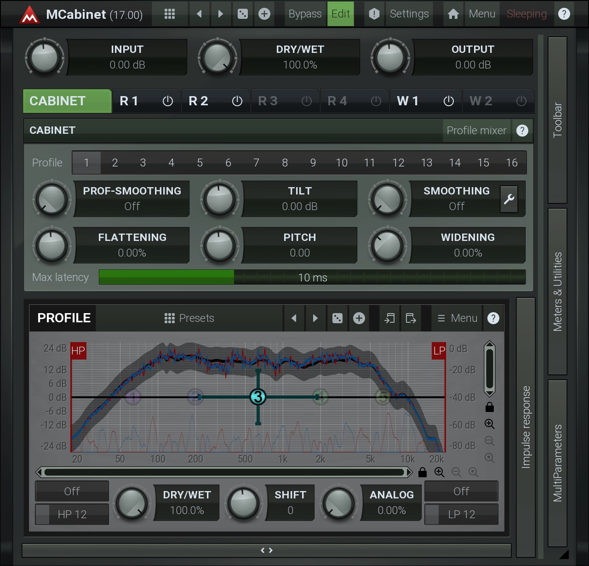Open the Menu in PROFILE header
Viewport: 589px width, 566px height.
(x=457, y=318)
